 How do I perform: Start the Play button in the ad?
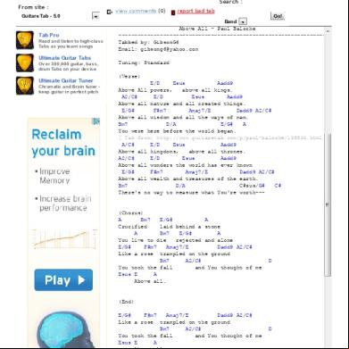(63, 280)
